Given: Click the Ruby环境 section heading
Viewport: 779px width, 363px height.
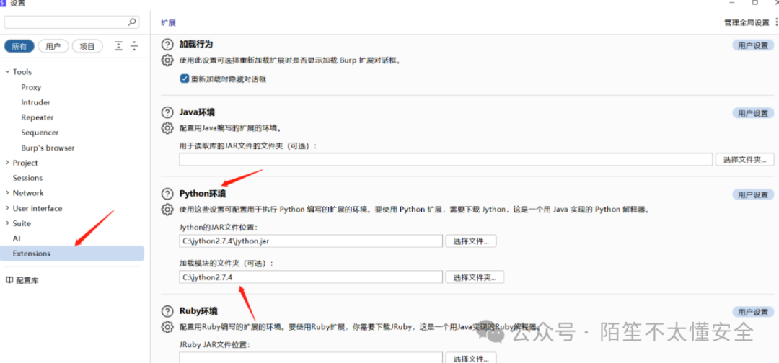Looking at the screenshot, I should pos(198,311).
